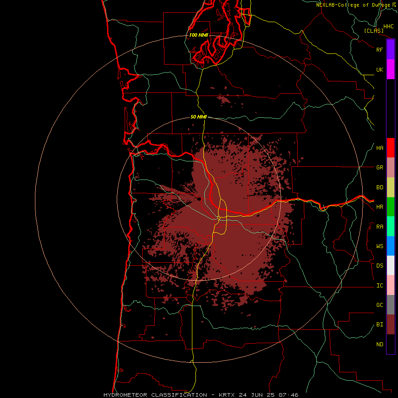398x398 pixels.
Task: Click the HHC product code text
Action: tap(388, 27)
